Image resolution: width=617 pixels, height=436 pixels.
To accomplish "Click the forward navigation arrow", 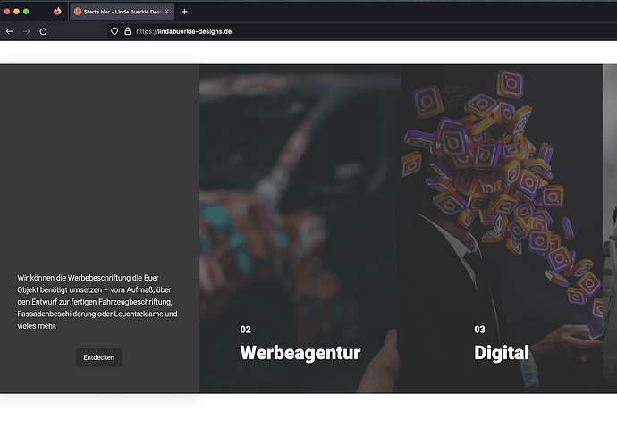I will [x=26, y=31].
